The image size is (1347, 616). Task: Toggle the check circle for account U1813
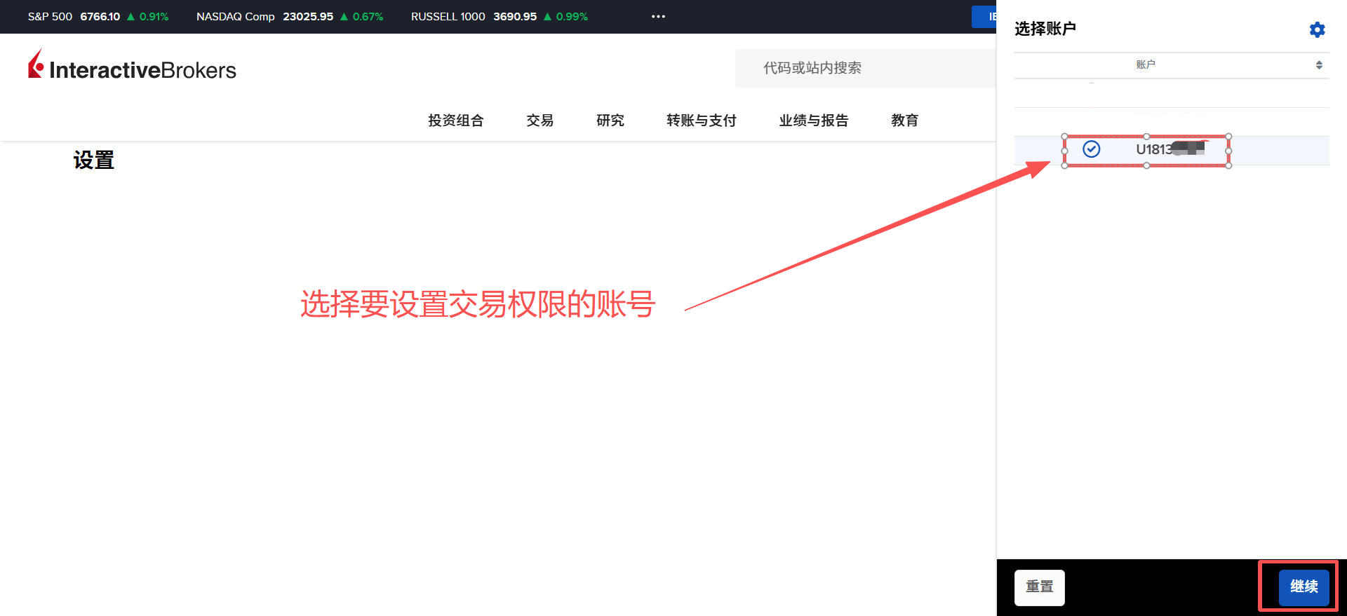1091,149
